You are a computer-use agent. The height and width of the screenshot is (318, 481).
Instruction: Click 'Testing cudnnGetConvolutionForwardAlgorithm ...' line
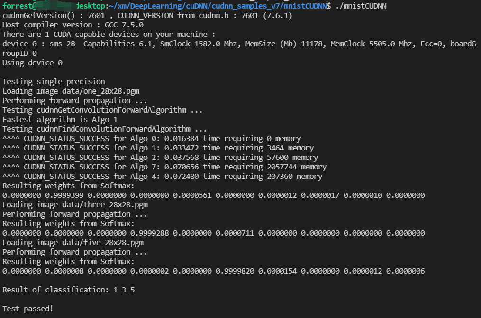102,110
